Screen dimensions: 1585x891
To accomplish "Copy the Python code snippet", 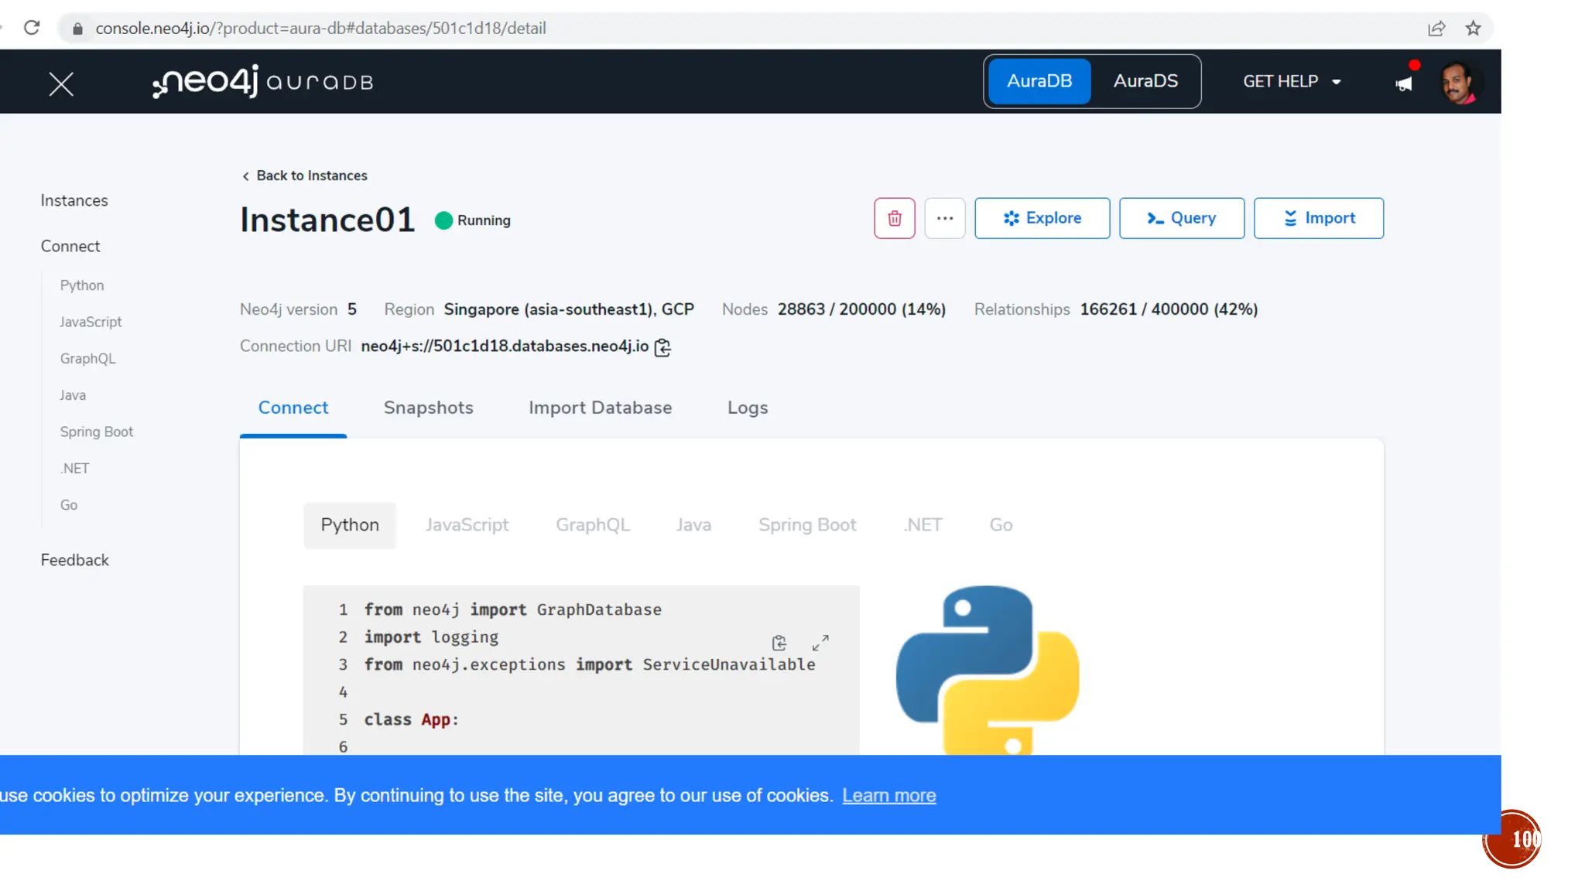I will [779, 643].
